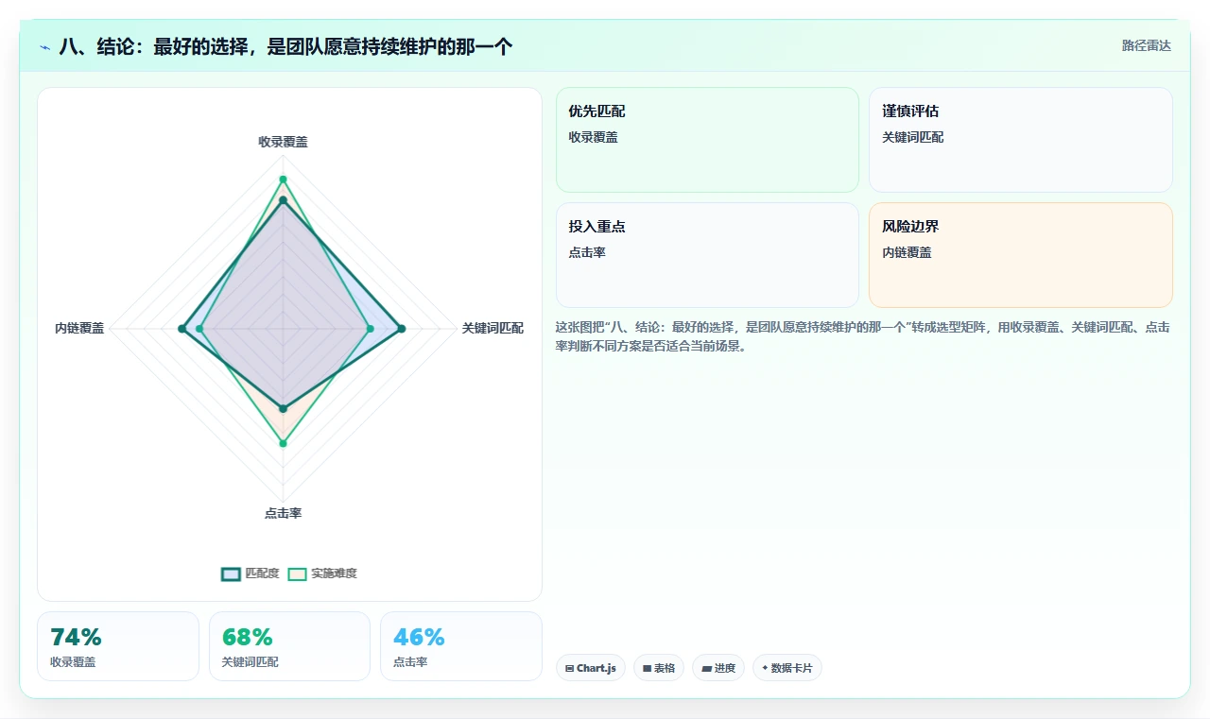The image size is (1210, 719).
Task: Select the 优先匹配 card
Action: [707, 140]
